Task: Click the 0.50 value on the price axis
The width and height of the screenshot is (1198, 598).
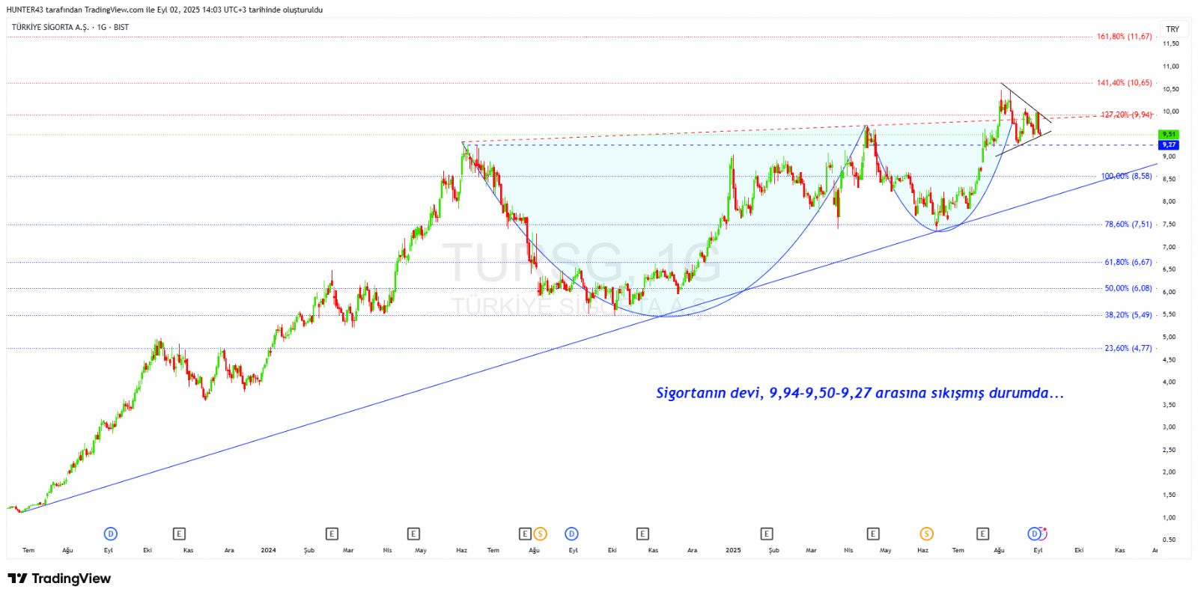Action: tap(1169, 540)
